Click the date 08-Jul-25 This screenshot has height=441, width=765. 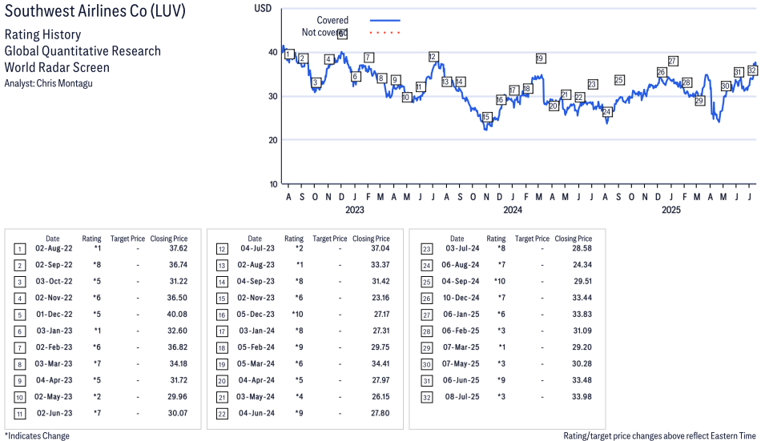click(462, 397)
